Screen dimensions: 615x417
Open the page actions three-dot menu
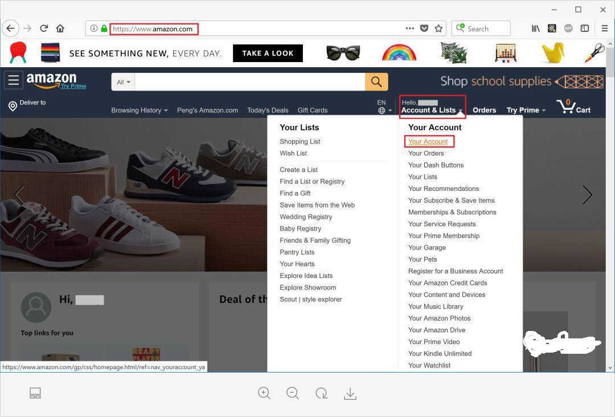410,28
